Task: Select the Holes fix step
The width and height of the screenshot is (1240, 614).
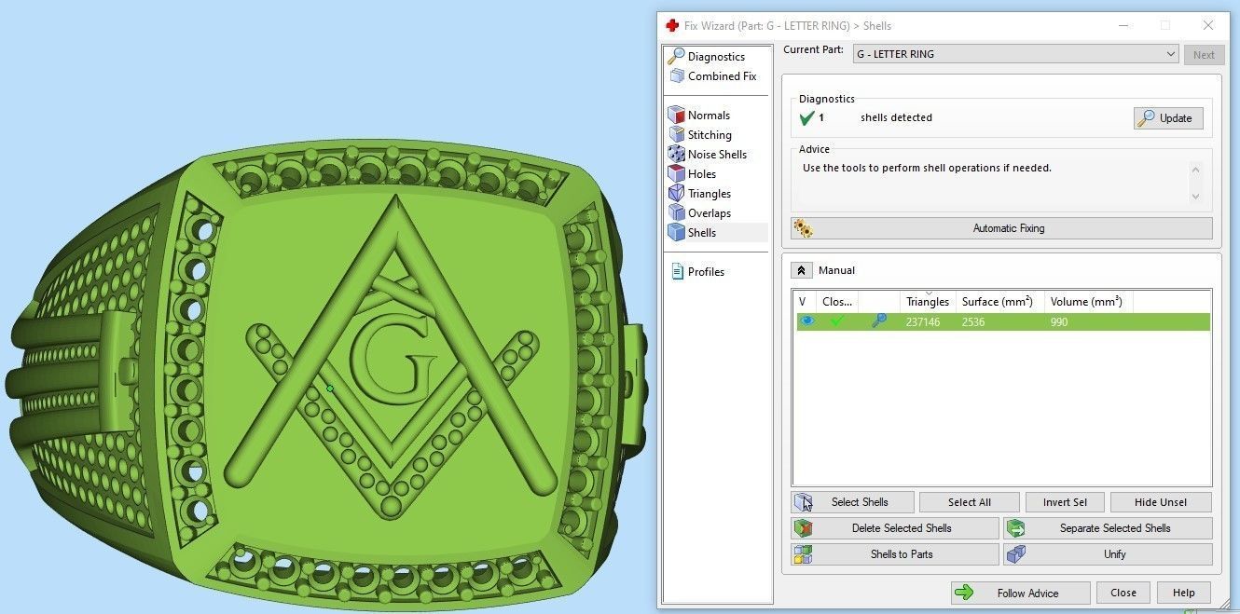Action: coord(693,174)
